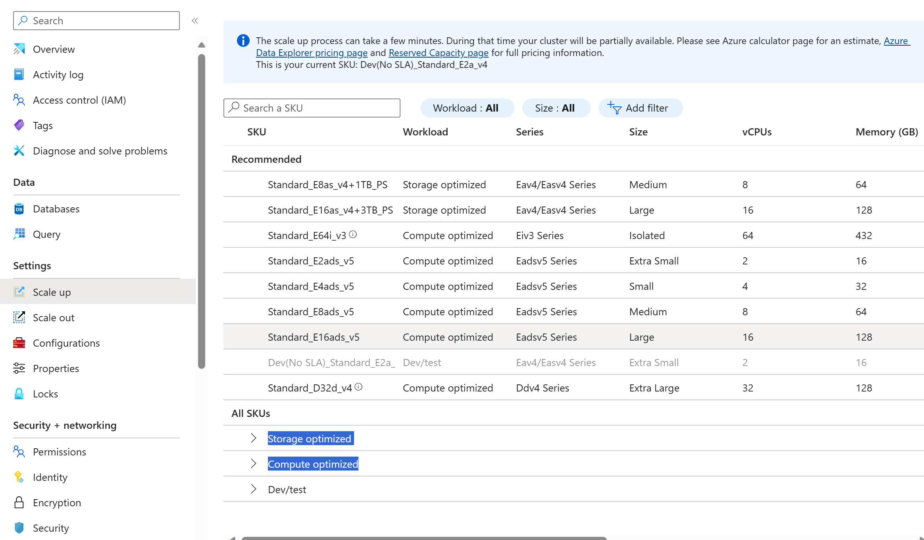Expand the Compute optimized SKU group
The height and width of the screenshot is (540, 924).
coord(253,463)
